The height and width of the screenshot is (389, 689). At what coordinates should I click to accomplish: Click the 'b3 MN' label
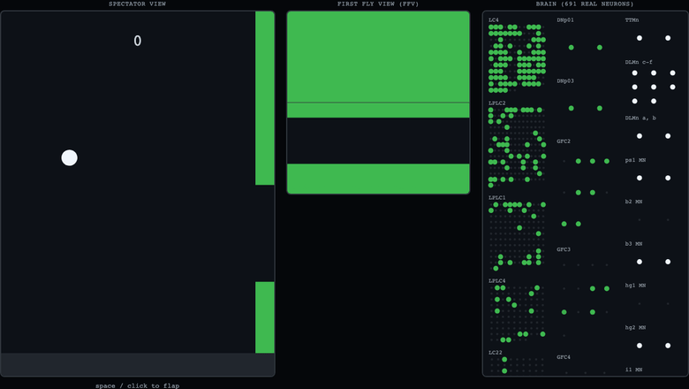tap(633, 244)
